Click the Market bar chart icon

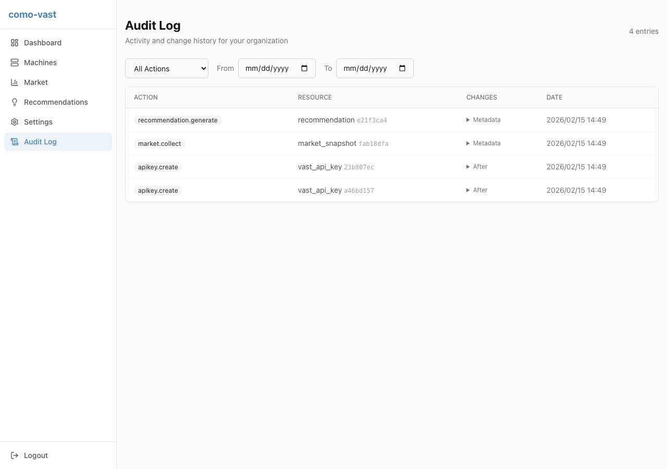point(15,82)
